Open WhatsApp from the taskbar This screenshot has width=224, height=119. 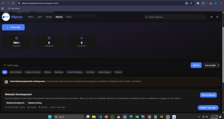[x=112, y=117]
